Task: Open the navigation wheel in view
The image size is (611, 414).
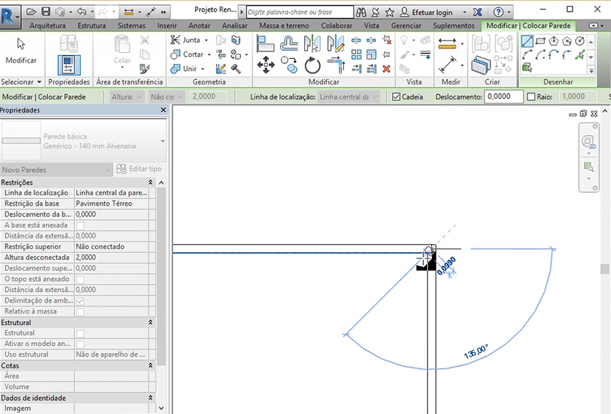Action: click(588, 142)
